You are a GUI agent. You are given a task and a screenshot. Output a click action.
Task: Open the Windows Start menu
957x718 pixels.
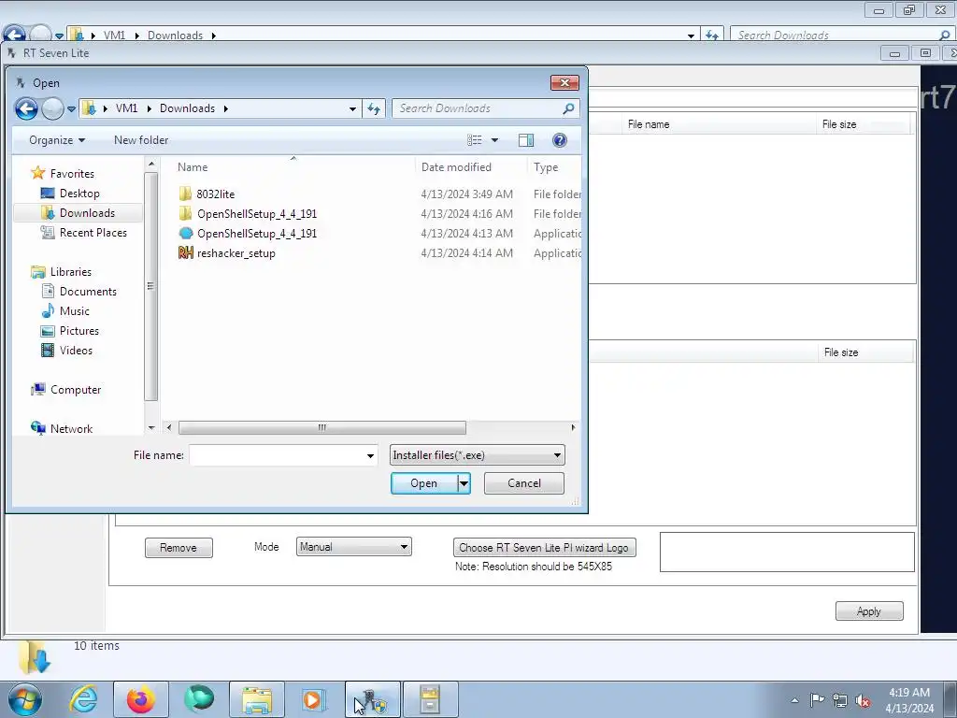coord(24,699)
